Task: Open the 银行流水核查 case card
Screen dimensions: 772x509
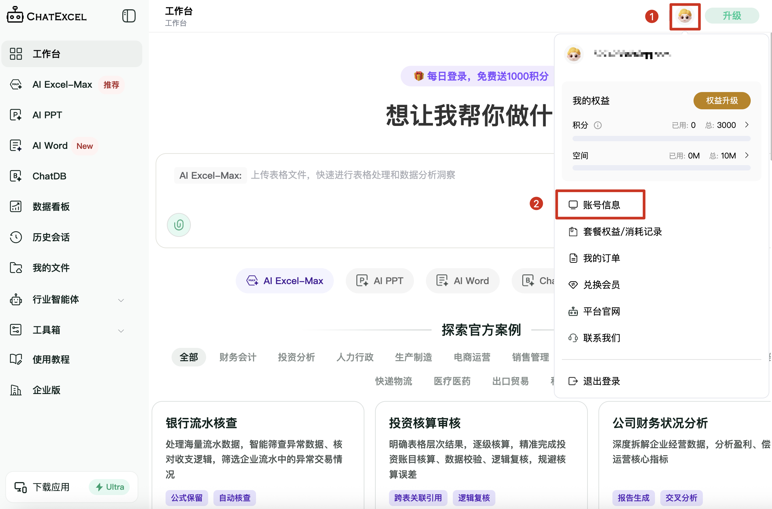Action: (x=258, y=455)
